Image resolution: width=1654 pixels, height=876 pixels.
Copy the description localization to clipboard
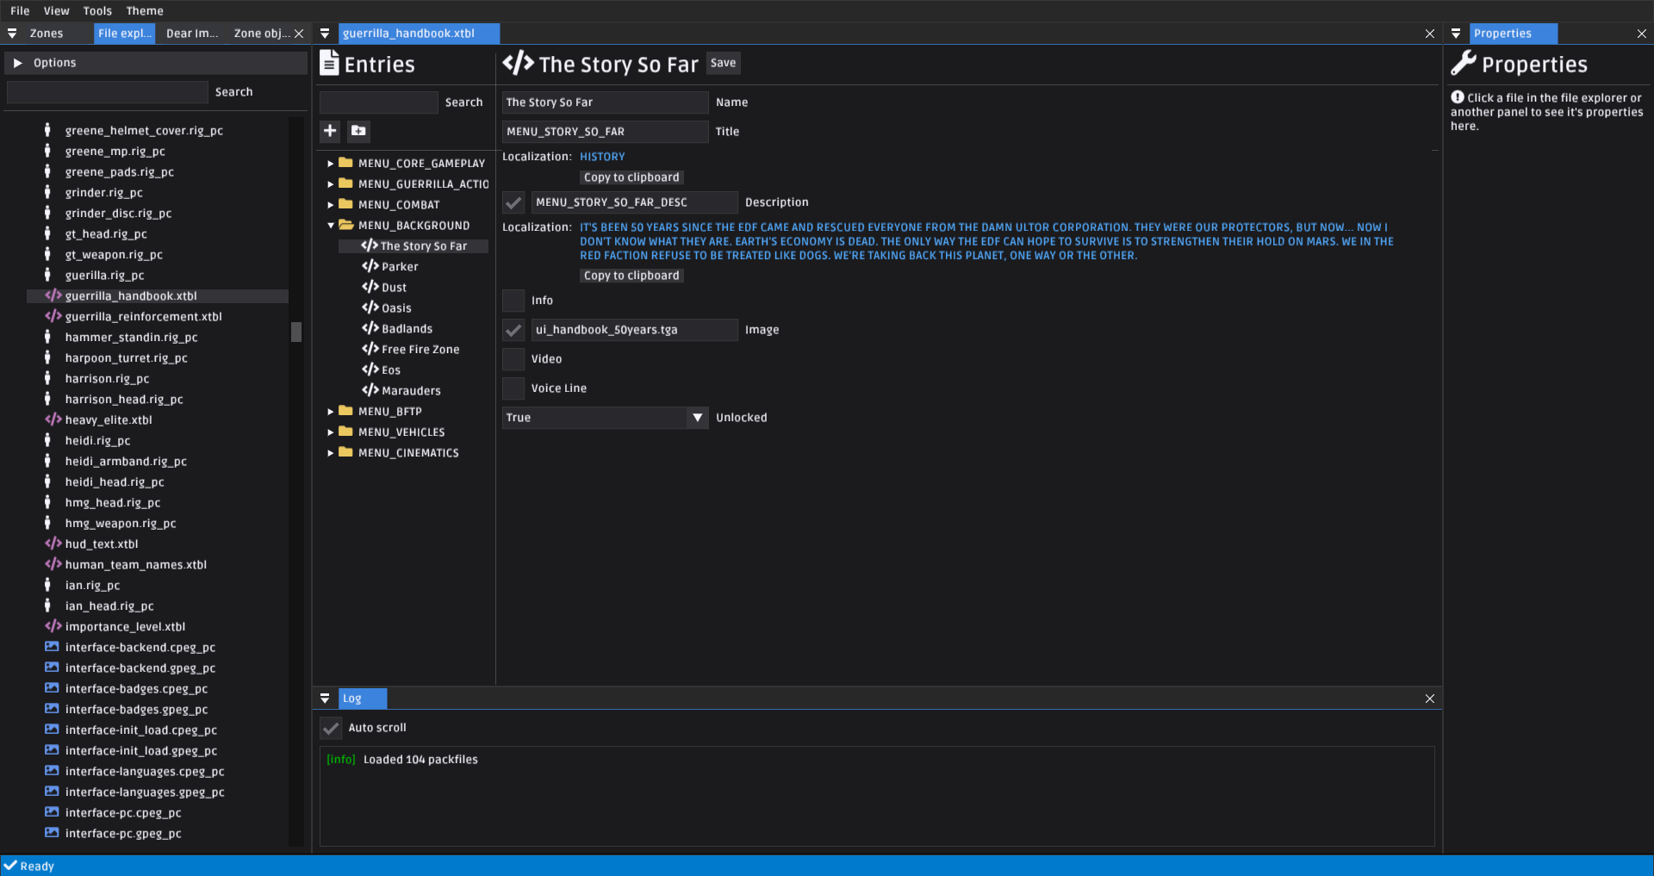[631, 276]
